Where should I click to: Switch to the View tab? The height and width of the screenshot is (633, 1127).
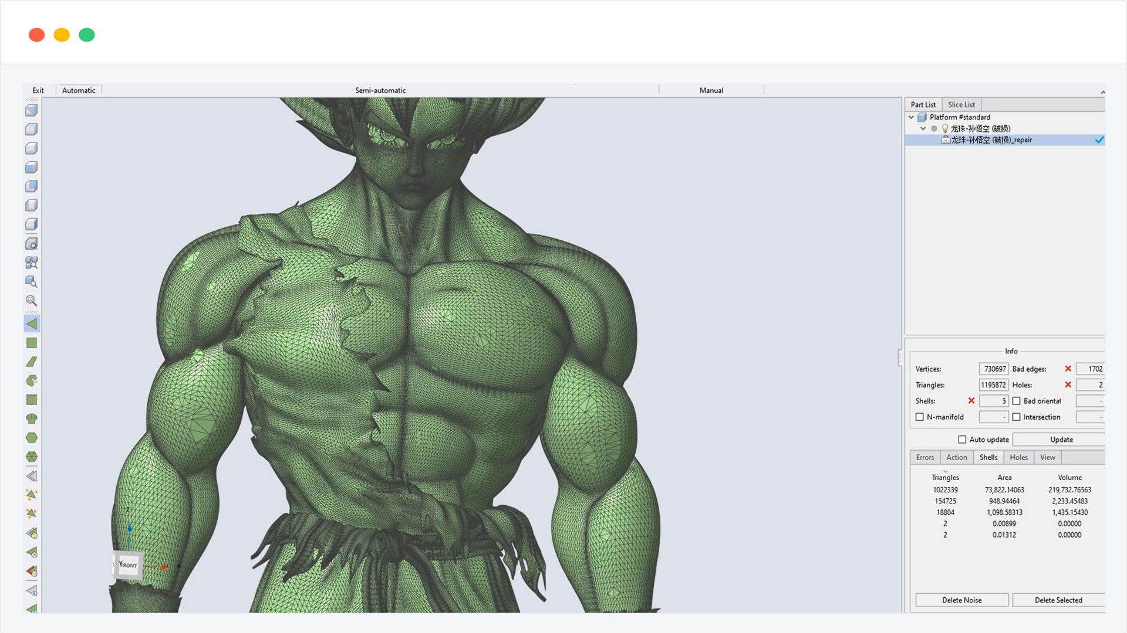(1048, 458)
